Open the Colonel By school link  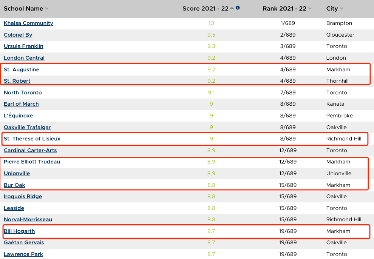pos(18,35)
